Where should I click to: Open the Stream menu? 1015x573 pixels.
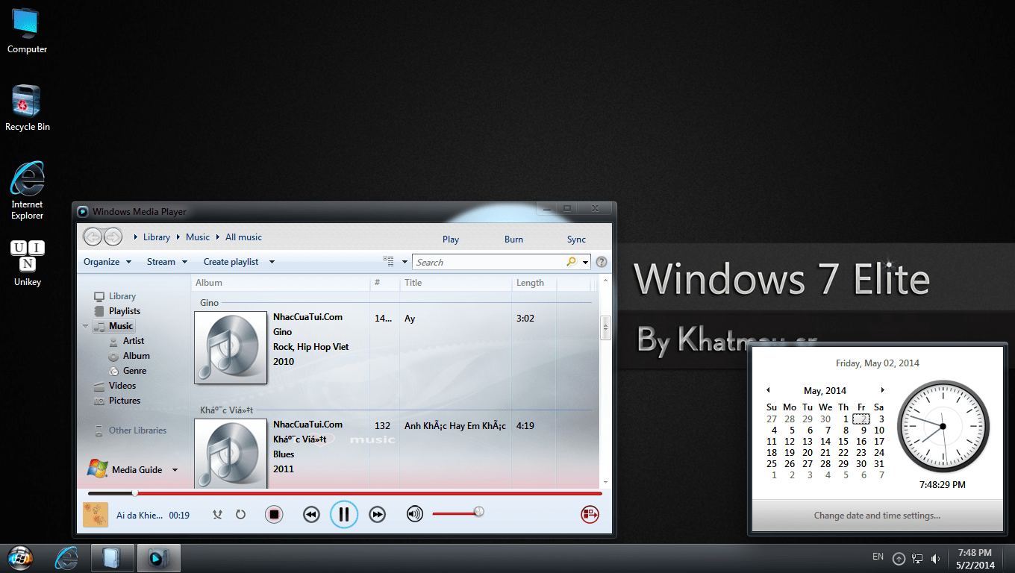click(x=167, y=262)
